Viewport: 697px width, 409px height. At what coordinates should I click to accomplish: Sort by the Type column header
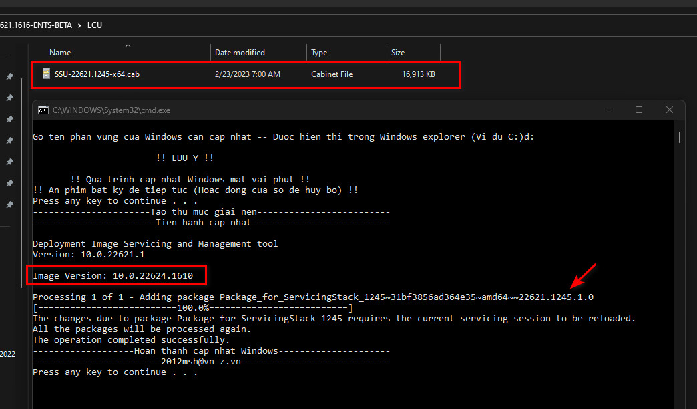319,53
